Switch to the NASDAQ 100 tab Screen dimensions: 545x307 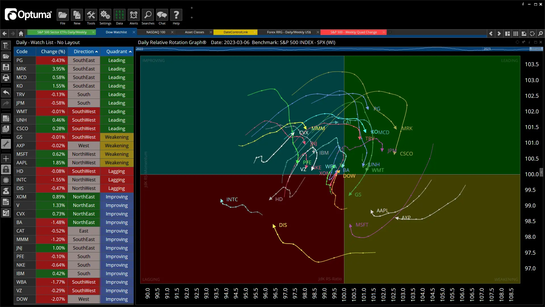click(156, 32)
